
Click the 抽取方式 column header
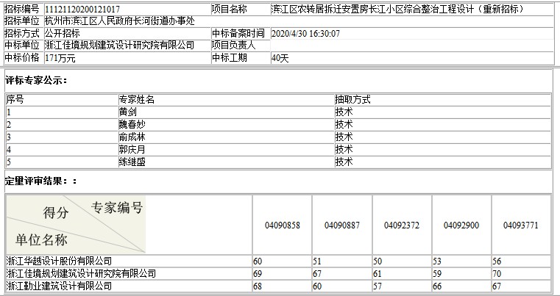click(x=352, y=99)
